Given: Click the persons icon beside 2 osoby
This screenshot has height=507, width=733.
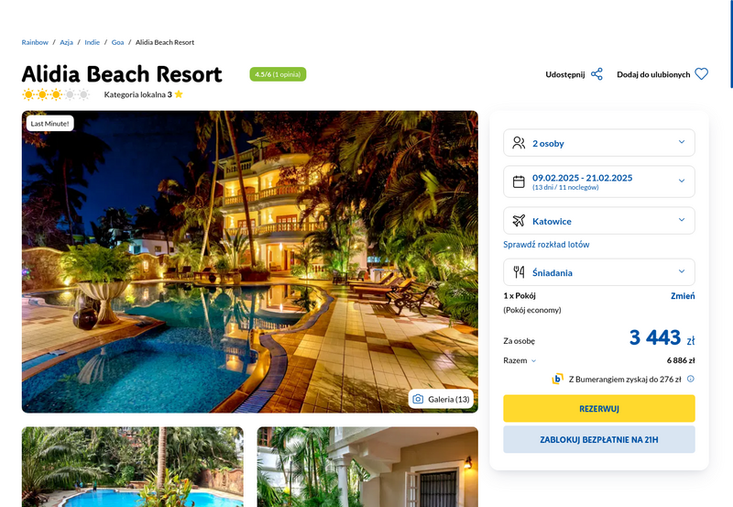Looking at the screenshot, I should pos(519,143).
